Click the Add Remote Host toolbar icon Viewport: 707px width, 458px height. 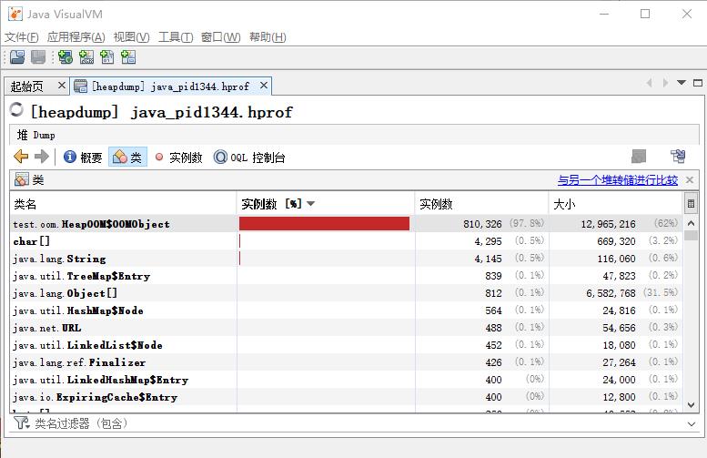tap(66, 57)
